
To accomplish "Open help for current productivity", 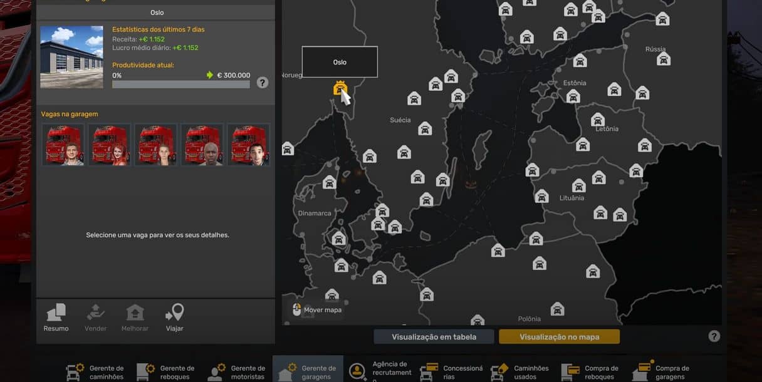I will point(263,83).
